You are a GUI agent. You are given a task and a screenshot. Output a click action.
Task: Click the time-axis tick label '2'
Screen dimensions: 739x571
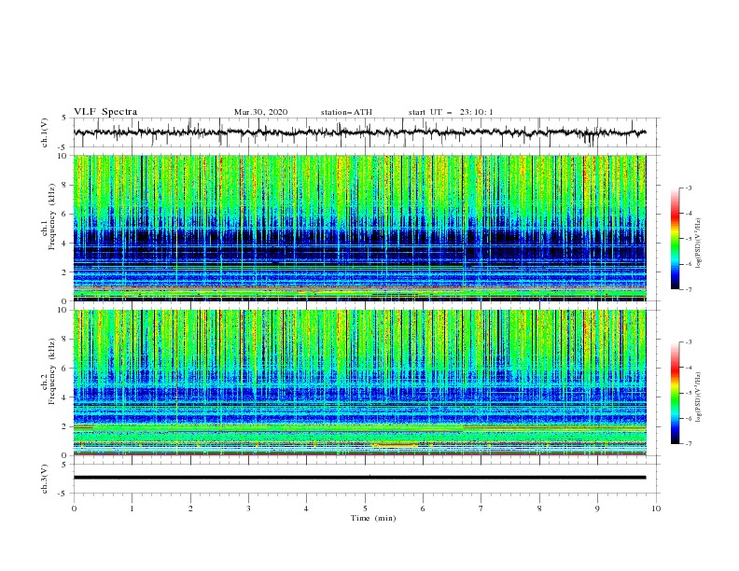[190, 508]
